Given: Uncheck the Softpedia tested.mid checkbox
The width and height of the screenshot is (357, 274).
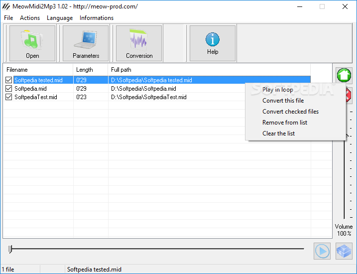Looking at the screenshot, I should [x=8, y=80].
